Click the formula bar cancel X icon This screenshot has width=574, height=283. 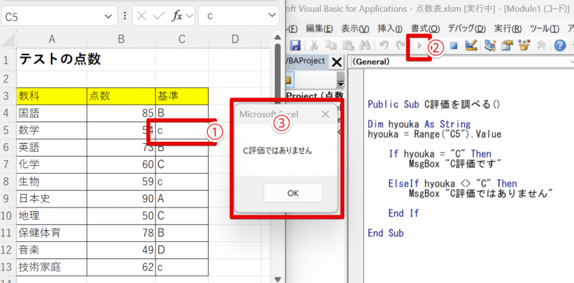(142, 16)
